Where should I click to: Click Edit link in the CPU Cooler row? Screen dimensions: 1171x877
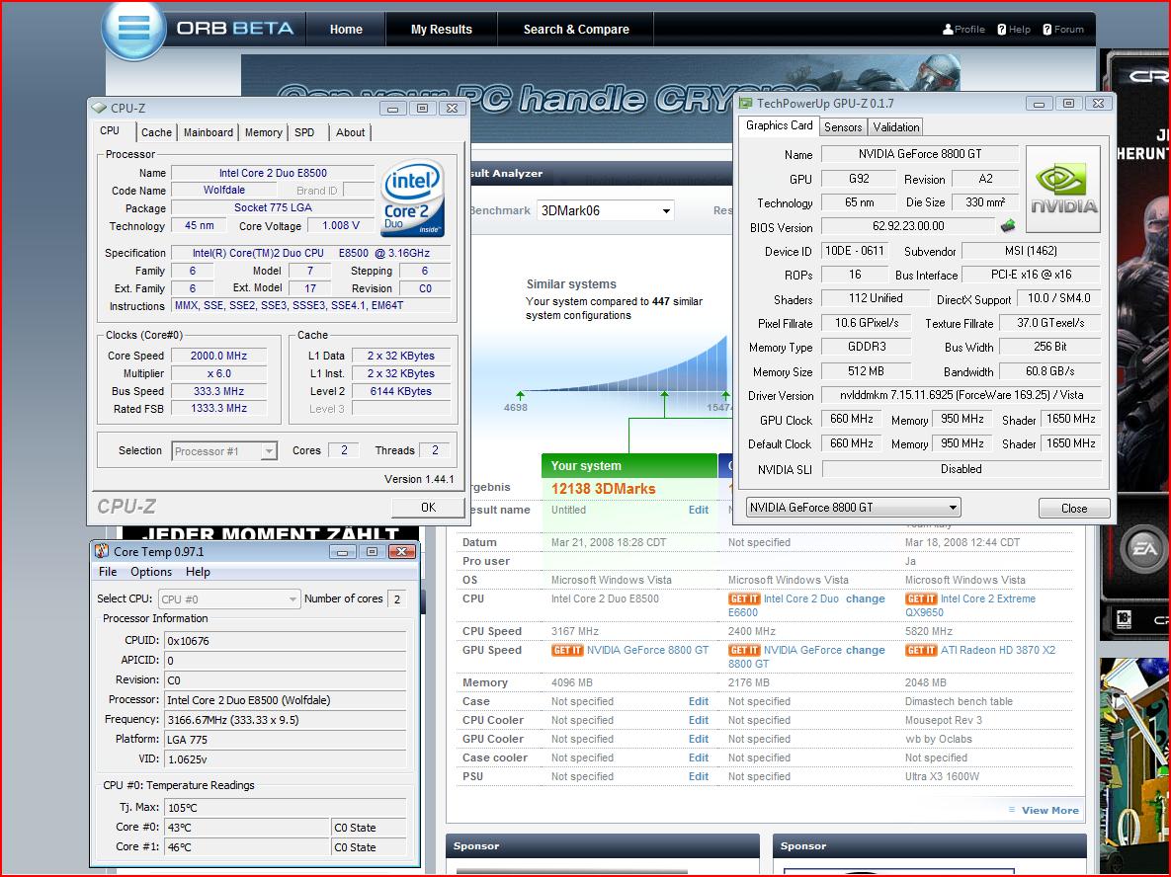[699, 720]
